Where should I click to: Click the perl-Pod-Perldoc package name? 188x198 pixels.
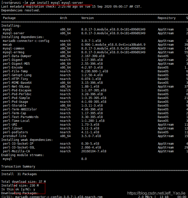17,94
